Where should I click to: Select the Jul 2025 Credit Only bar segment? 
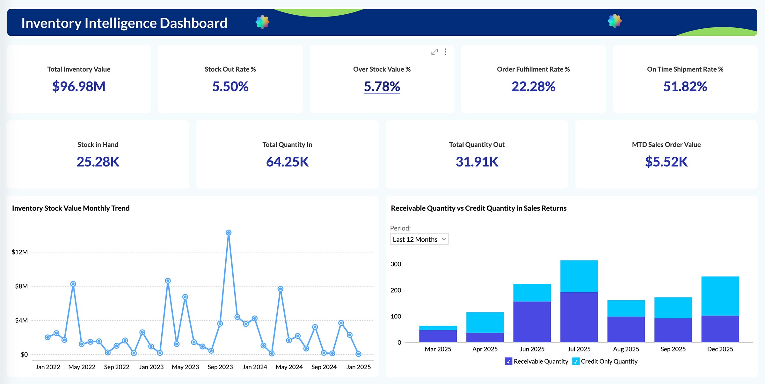[x=579, y=276]
